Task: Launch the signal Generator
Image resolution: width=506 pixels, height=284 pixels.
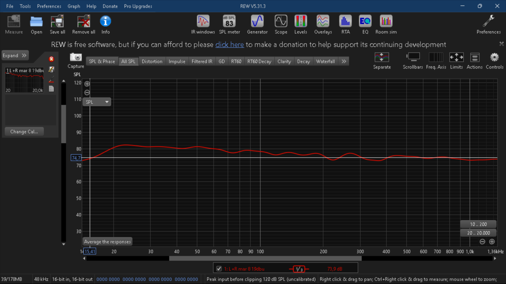Action: click(x=257, y=24)
